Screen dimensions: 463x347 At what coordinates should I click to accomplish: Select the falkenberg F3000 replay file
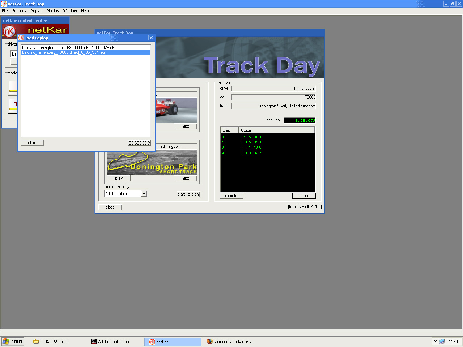(x=86, y=52)
